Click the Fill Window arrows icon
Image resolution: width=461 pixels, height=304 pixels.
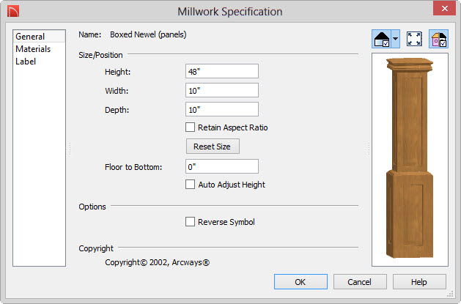(414, 39)
